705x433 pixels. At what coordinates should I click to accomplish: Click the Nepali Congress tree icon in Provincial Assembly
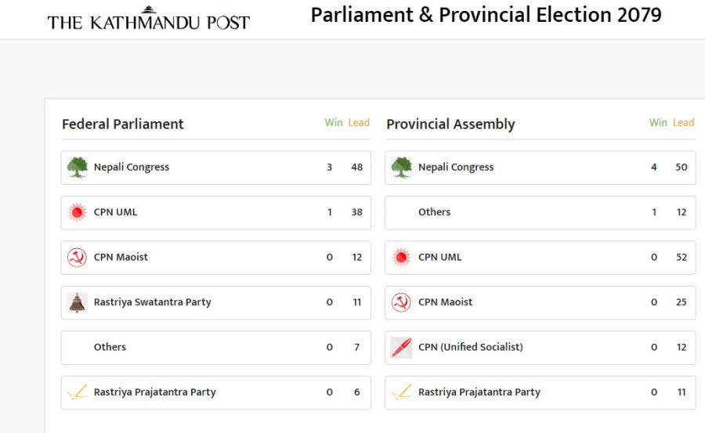coord(401,168)
